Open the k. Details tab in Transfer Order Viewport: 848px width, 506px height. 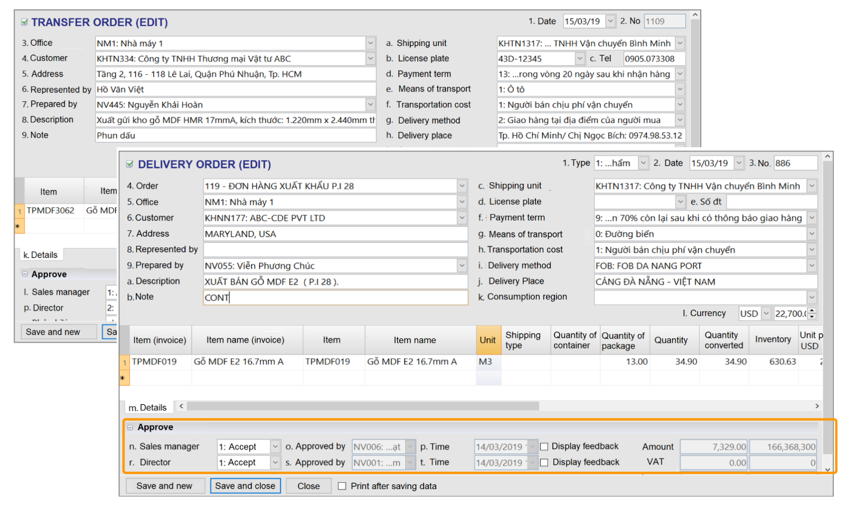click(x=41, y=255)
